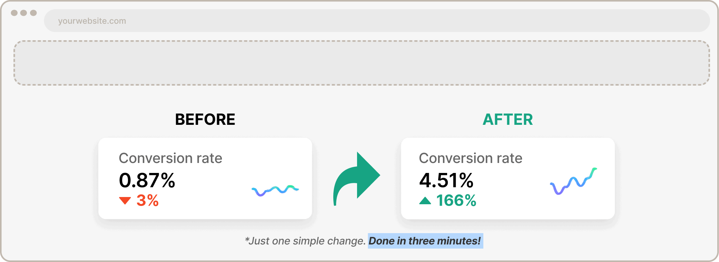Click the middle browser window dot

pos(23,13)
